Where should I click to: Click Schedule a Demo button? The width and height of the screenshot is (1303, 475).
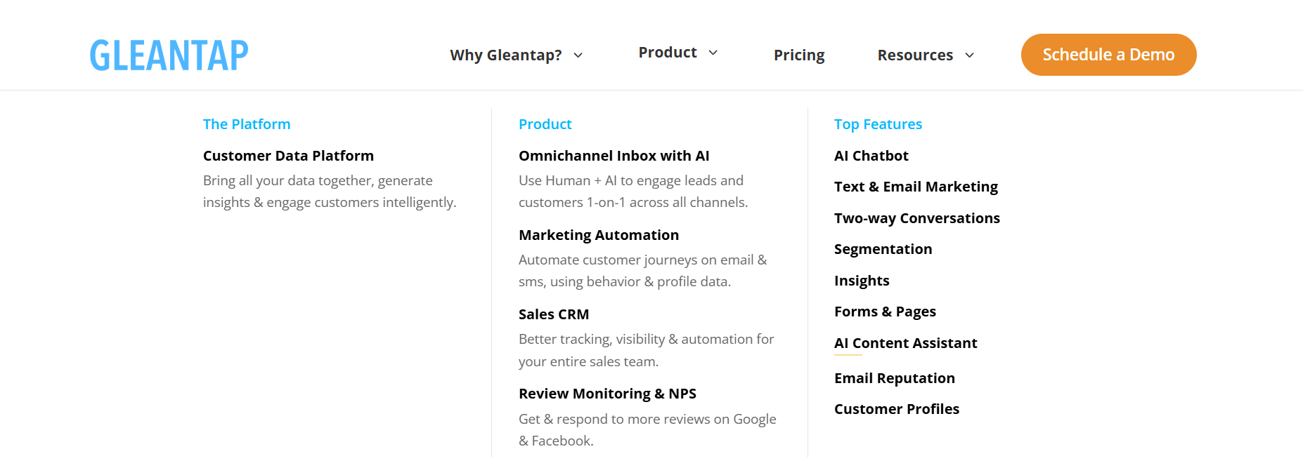click(1108, 55)
